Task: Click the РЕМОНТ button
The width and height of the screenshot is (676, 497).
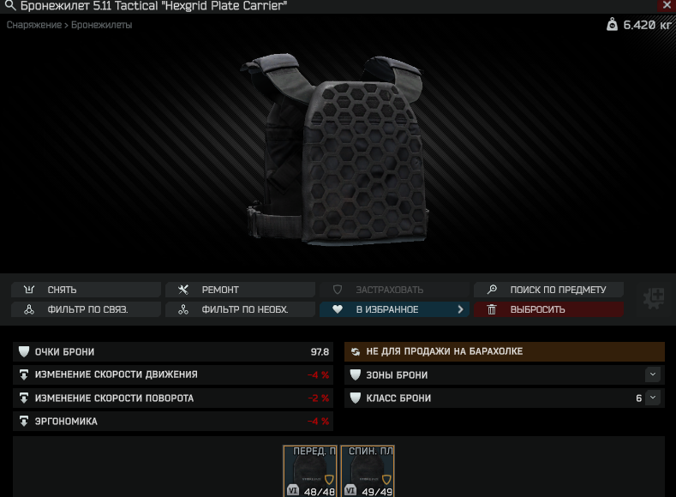Action: [240, 290]
